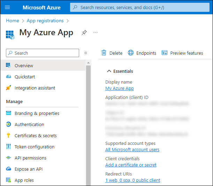This screenshot has width=213, height=186.
Task: Open All Microsoft account users link
Action: 132,150
